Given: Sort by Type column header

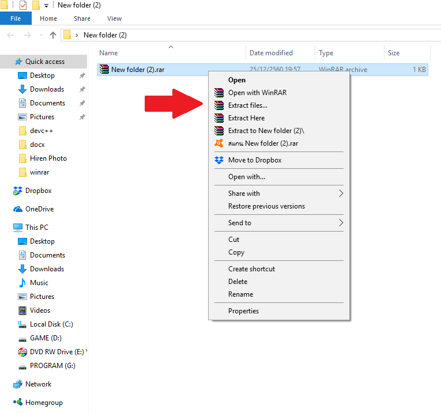Looking at the screenshot, I should click(x=349, y=53).
